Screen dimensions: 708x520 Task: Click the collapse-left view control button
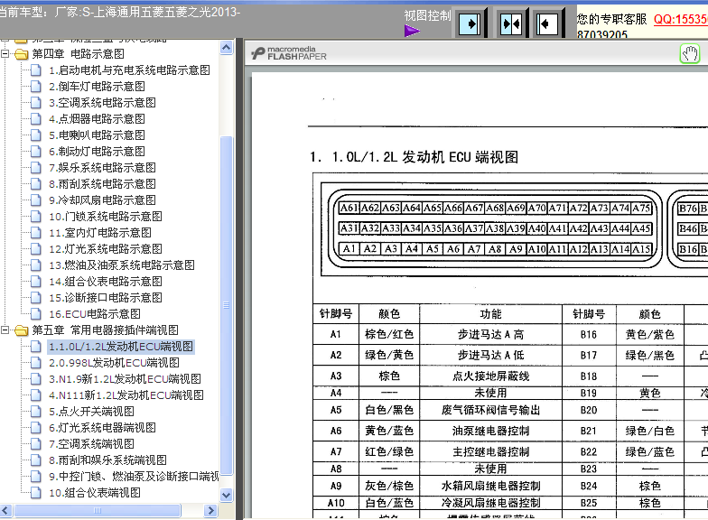click(547, 23)
